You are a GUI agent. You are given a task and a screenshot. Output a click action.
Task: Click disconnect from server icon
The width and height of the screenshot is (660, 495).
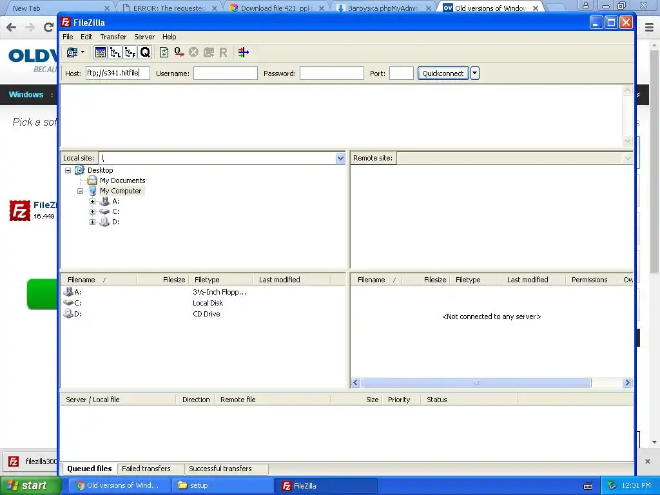(x=209, y=53)
